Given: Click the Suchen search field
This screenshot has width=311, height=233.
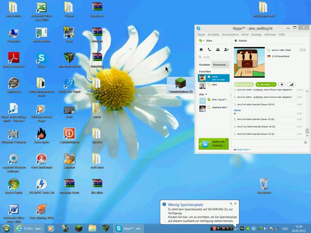Looking at the screenshot, I should click(215, 57).
